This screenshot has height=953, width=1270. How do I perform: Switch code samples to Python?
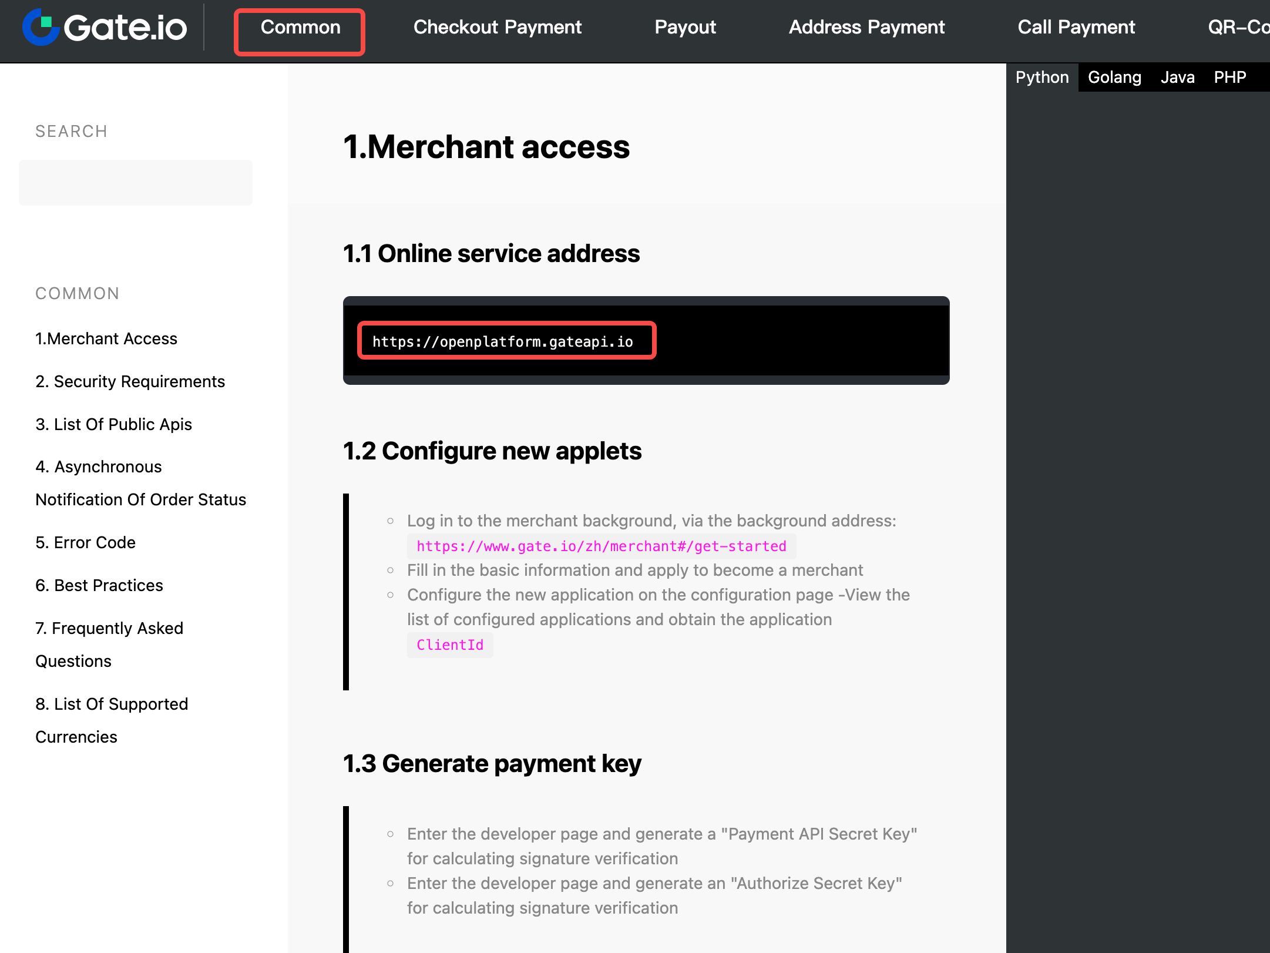(1041, 78)
